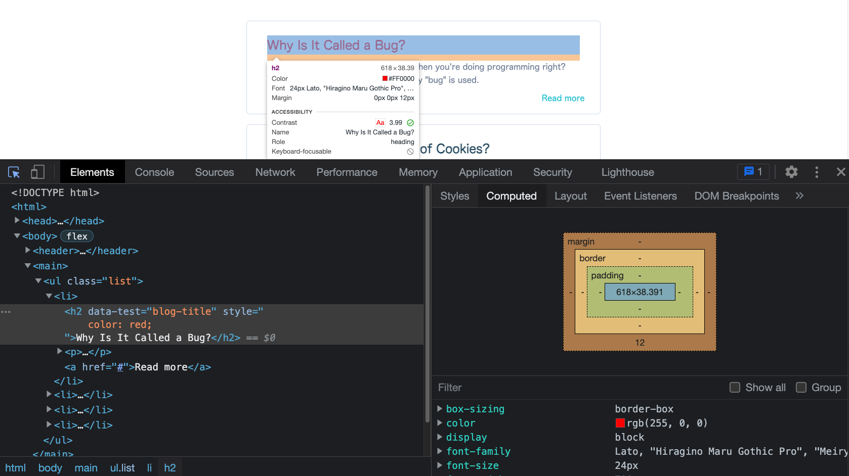Activate the inspect element picker tool
Image resolution: width=849 pixels, height=476 pixels.
coord(14,172)
